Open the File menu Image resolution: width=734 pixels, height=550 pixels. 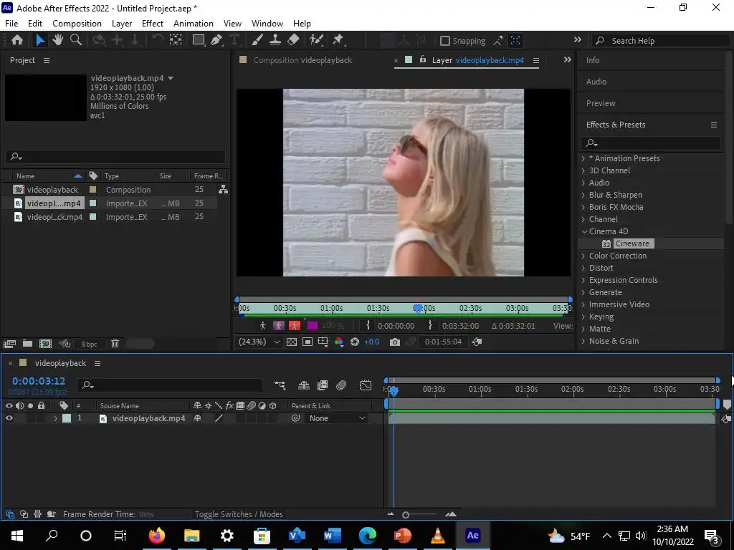click(x=11, y=24)
